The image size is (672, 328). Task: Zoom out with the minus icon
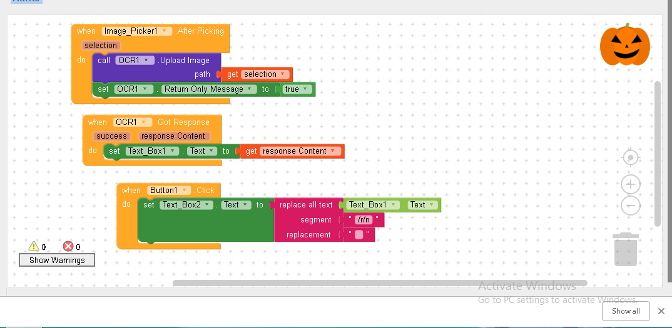point(631,206)
